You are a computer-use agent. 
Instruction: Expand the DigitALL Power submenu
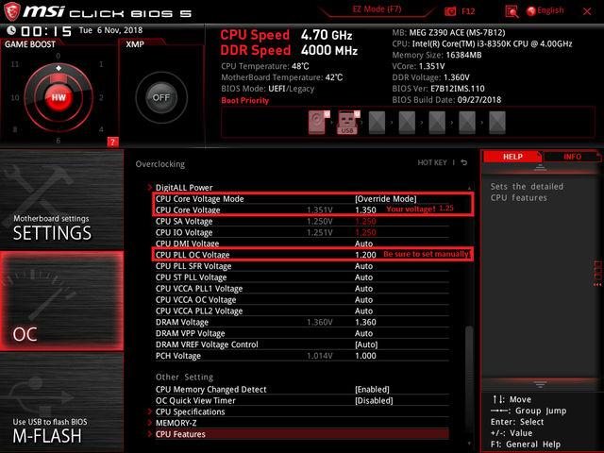click(184, 188)
